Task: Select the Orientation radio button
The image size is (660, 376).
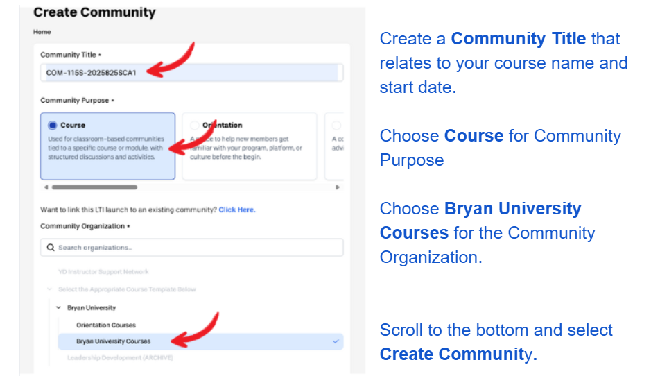Action: [194, 125]
